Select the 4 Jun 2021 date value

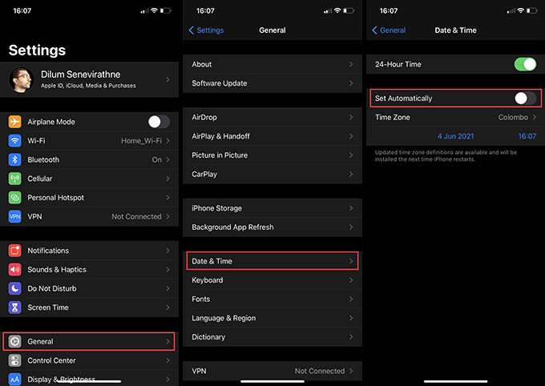click(455, 136)
